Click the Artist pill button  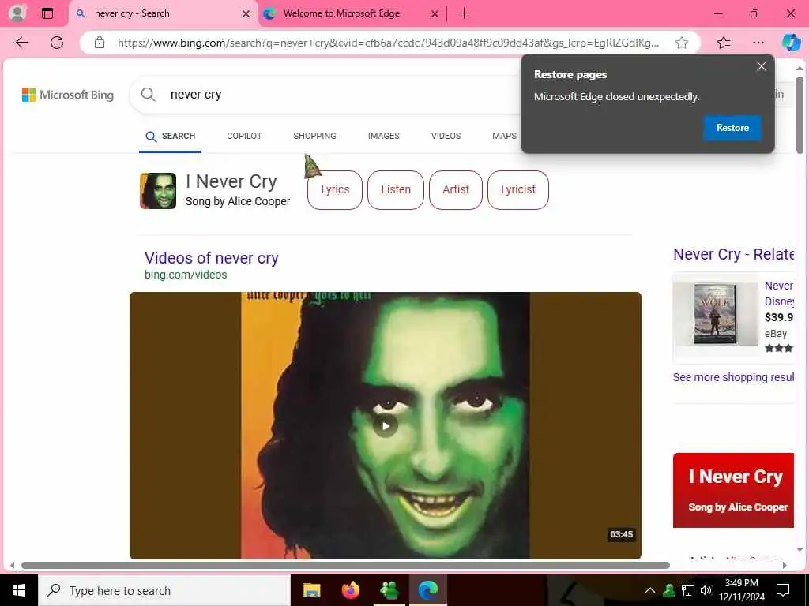pos(456,189)
